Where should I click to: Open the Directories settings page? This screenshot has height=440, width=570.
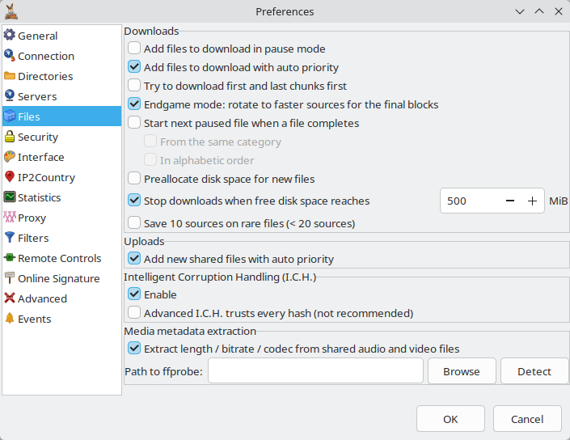coord(45,76)
